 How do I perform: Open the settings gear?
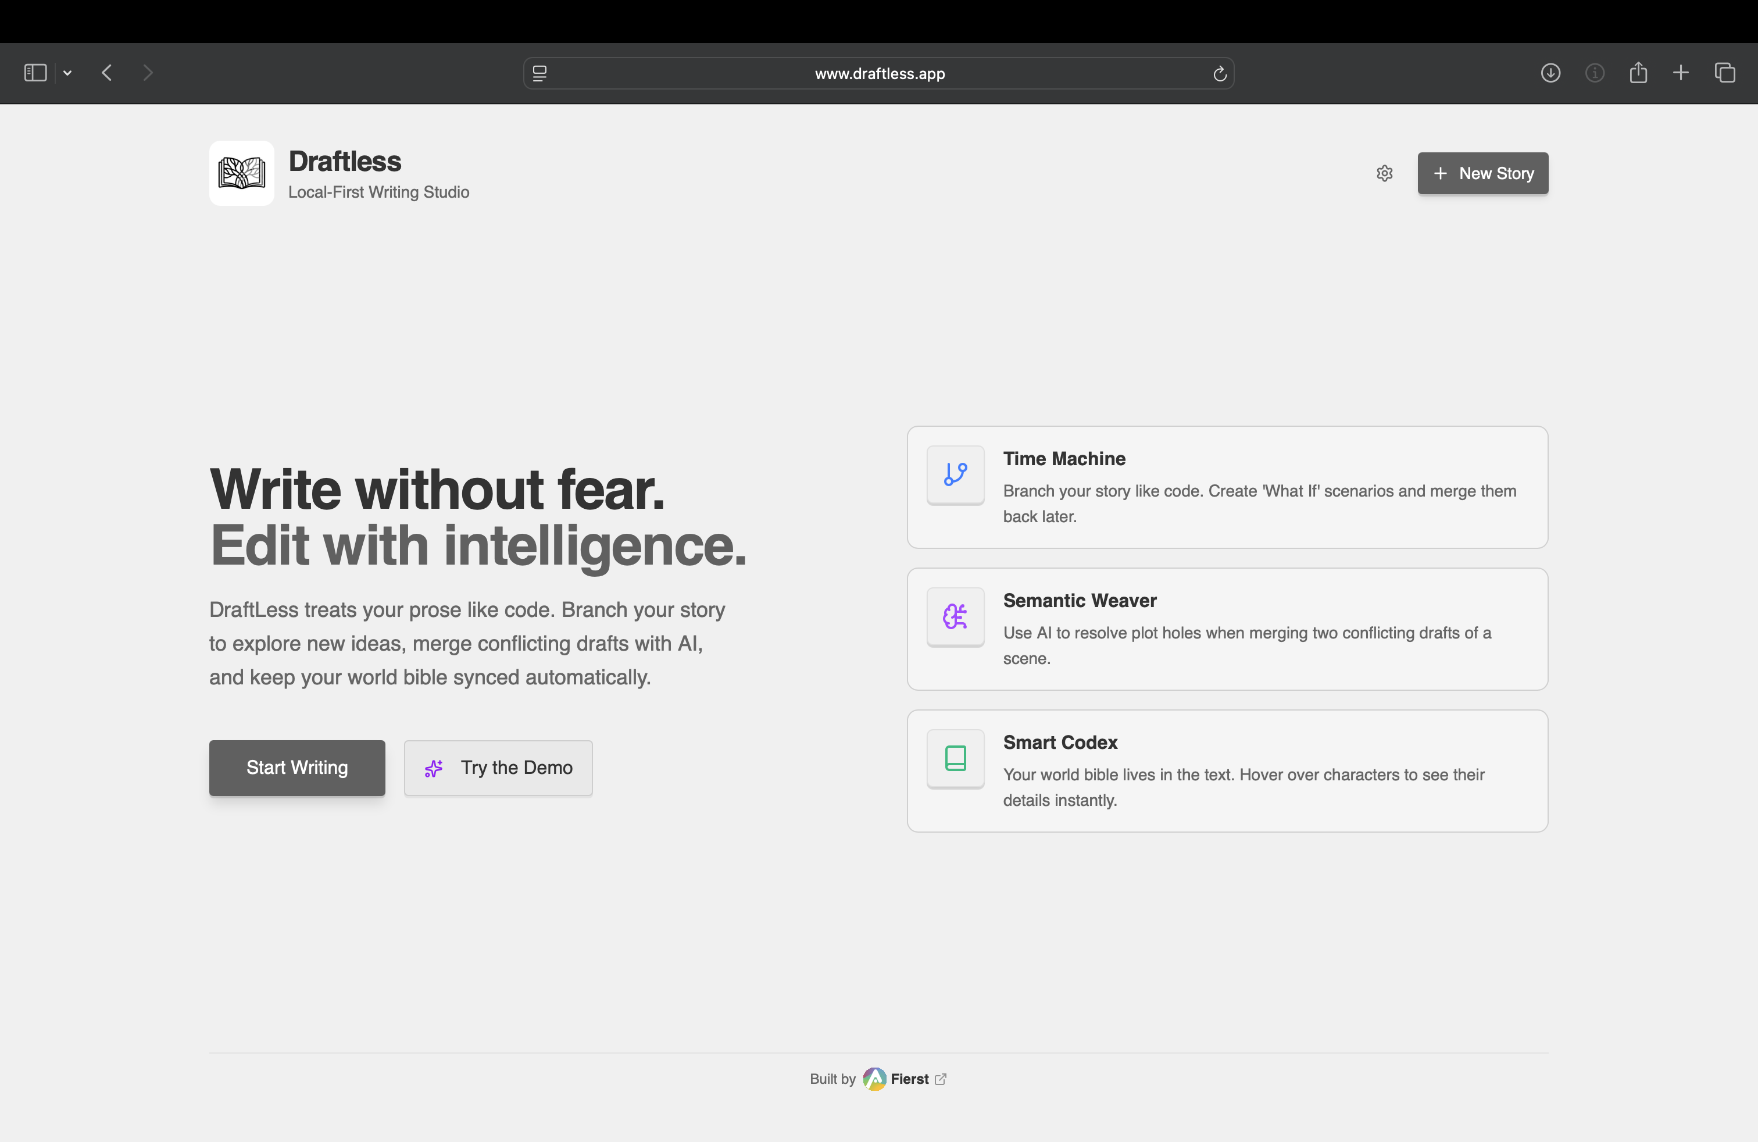coord(1384,173)
